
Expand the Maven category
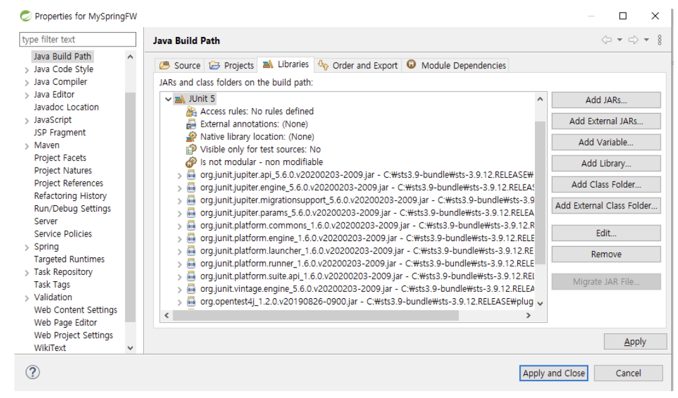click(x=27, y=146)
